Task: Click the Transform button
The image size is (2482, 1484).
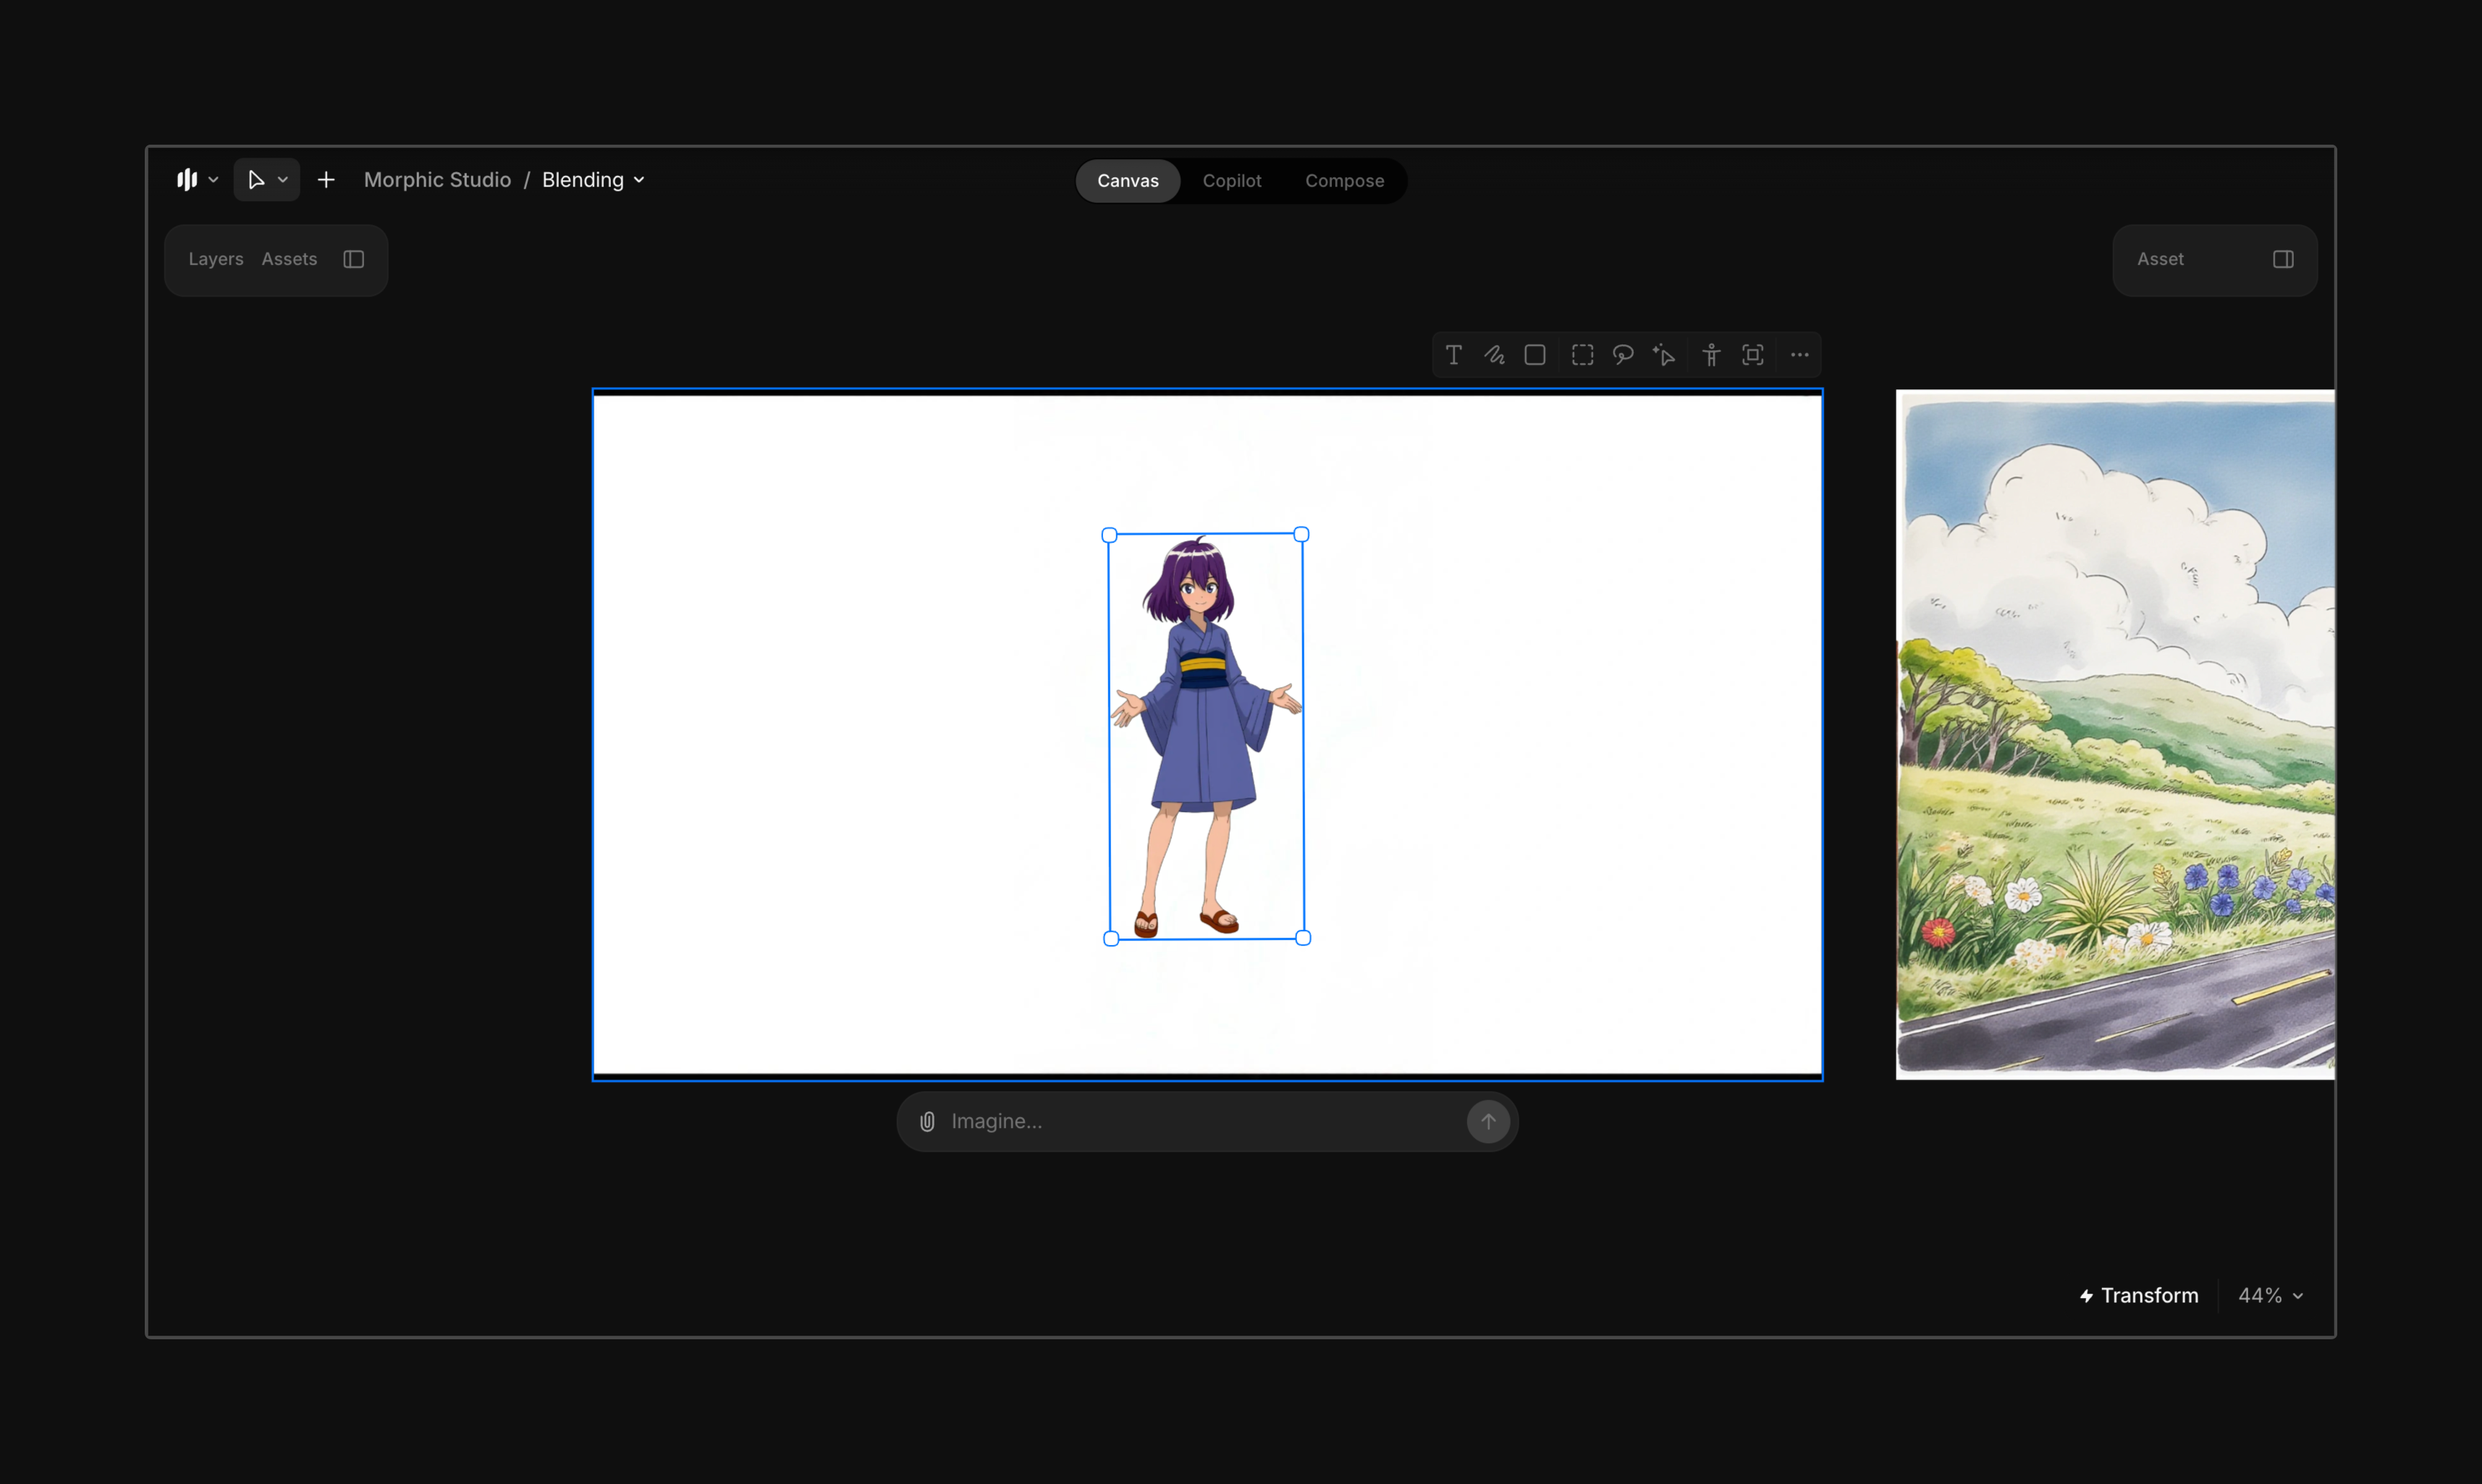Action: pyautogui.click(x=2139, y=1295)
